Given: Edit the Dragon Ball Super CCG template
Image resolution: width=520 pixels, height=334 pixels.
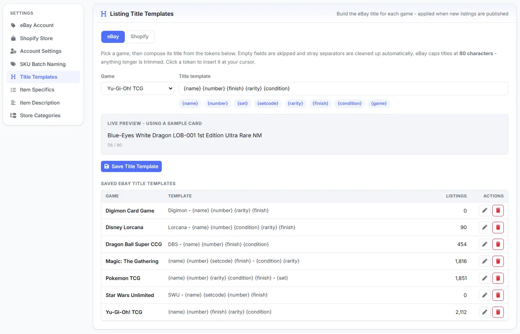Looking at the screenshot, I should (x=485, y=244).
